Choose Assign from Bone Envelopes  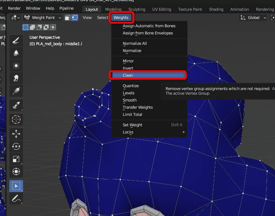click(149, 33)
